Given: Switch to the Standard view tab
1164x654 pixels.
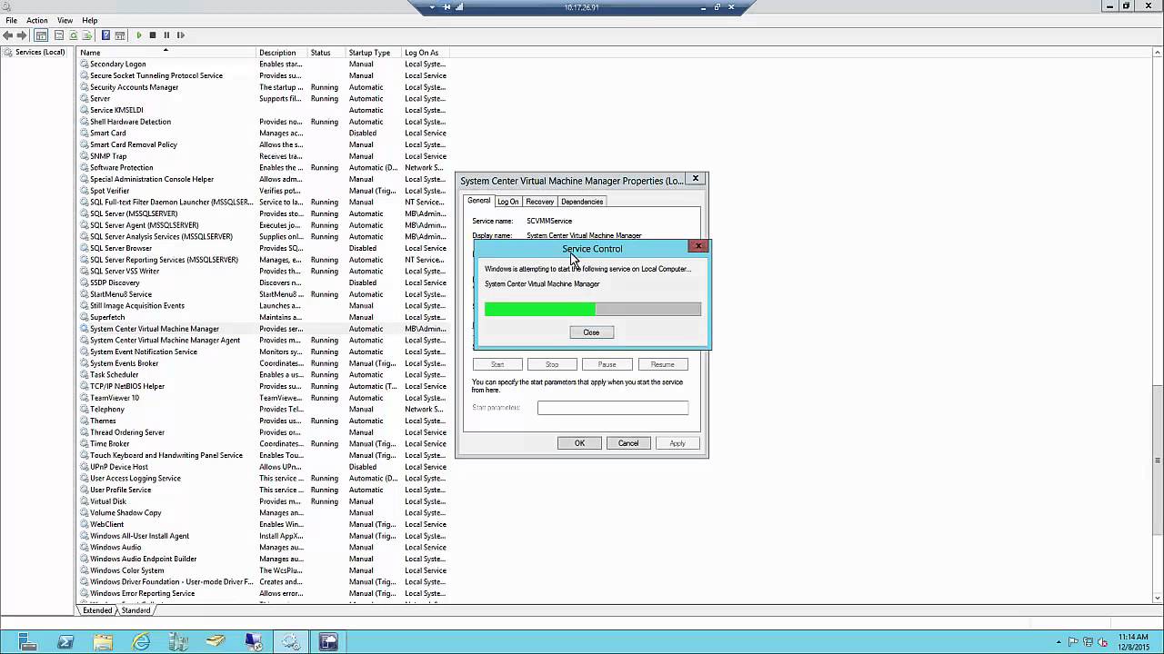Looking at the screenshot, I should [136, 610].
